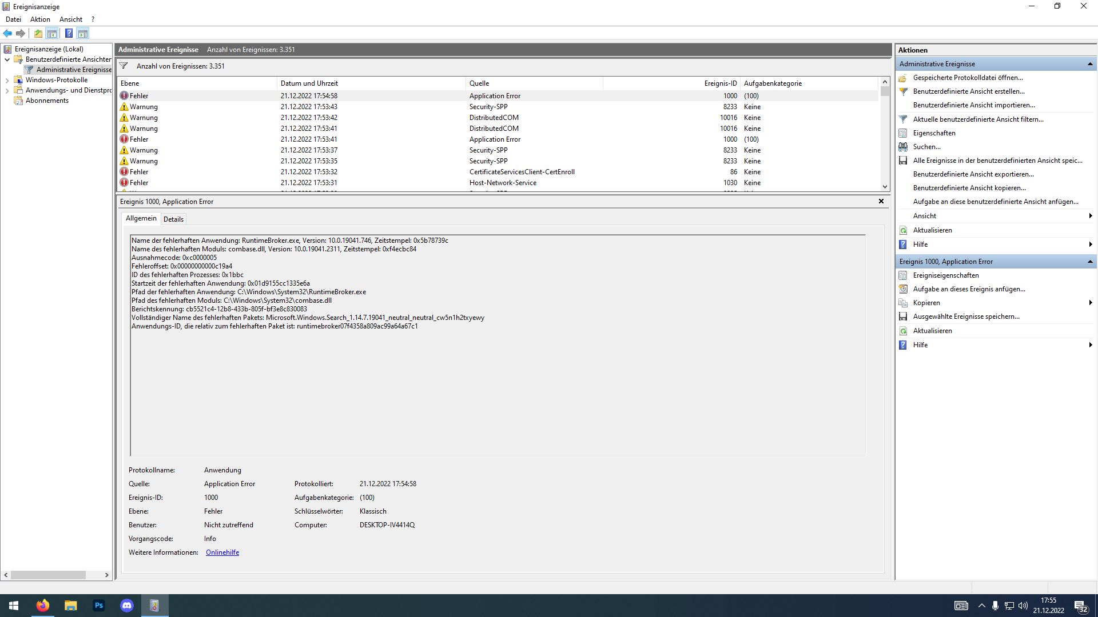Image resolution: width=1098 pixels, height=617 pixels.
Task: Click the forward arrow toolbar icon
Action: (21, 33)
